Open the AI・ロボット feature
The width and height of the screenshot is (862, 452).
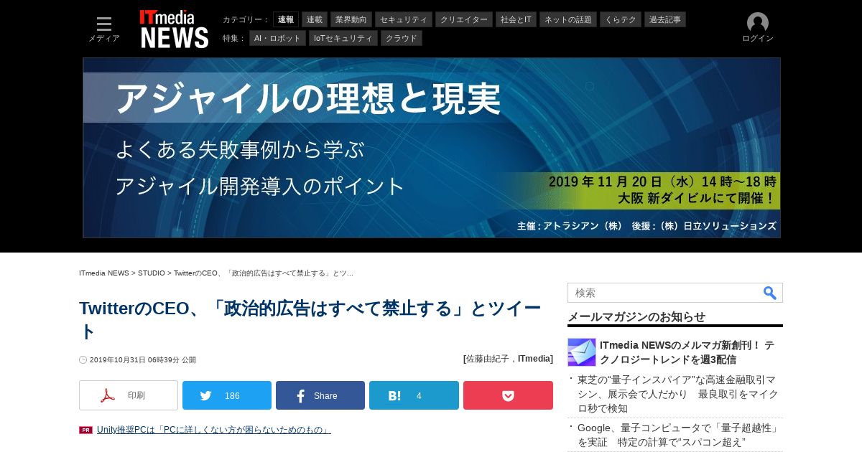[x=277, y=38]
